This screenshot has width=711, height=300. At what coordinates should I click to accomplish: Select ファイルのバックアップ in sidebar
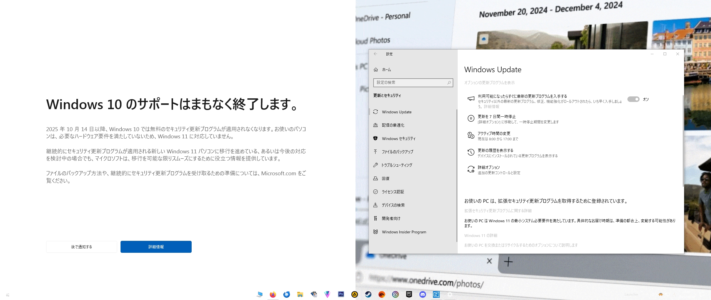point(397,152)
